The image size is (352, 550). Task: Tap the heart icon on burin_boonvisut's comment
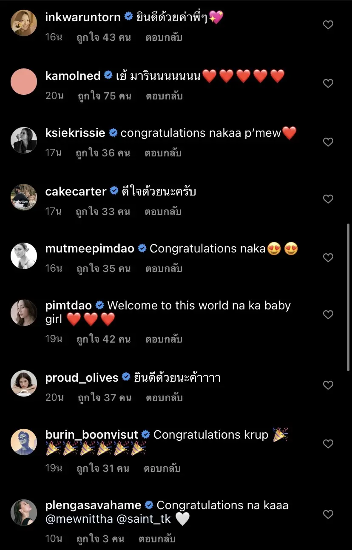pos(328,444)
